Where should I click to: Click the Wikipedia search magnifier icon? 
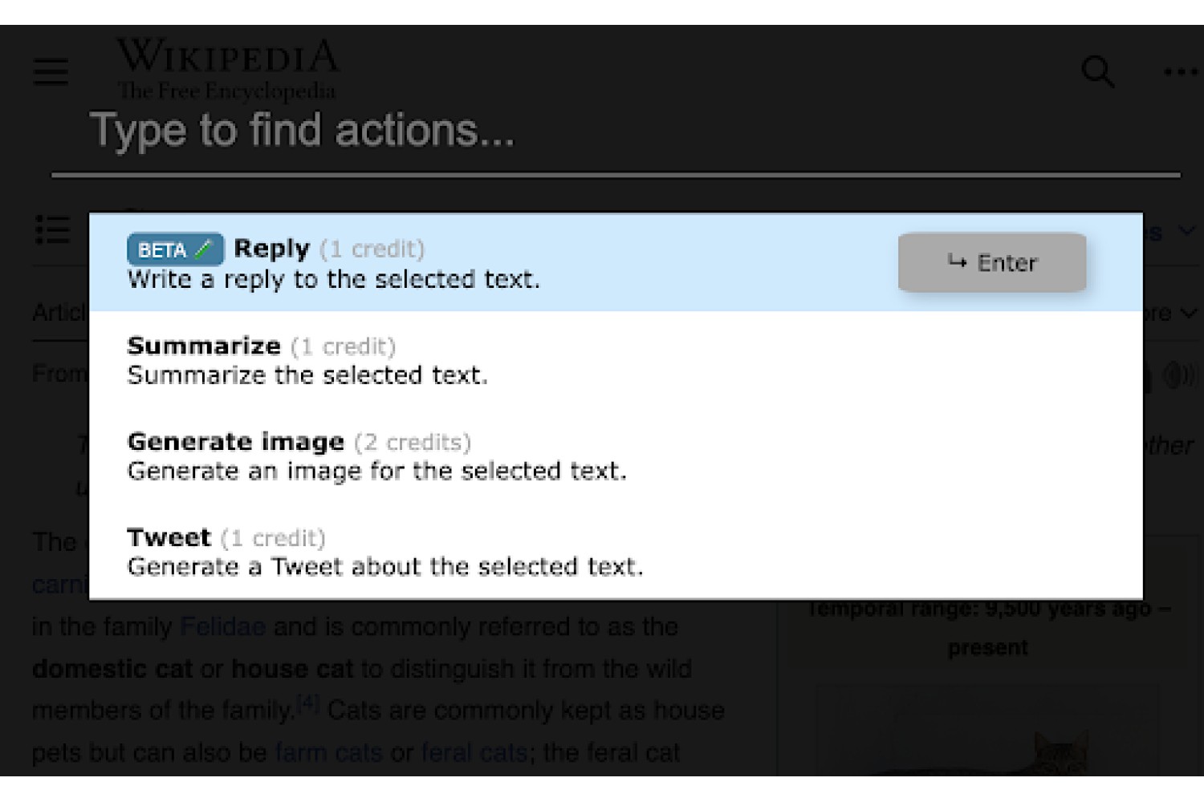[1097, 71]
